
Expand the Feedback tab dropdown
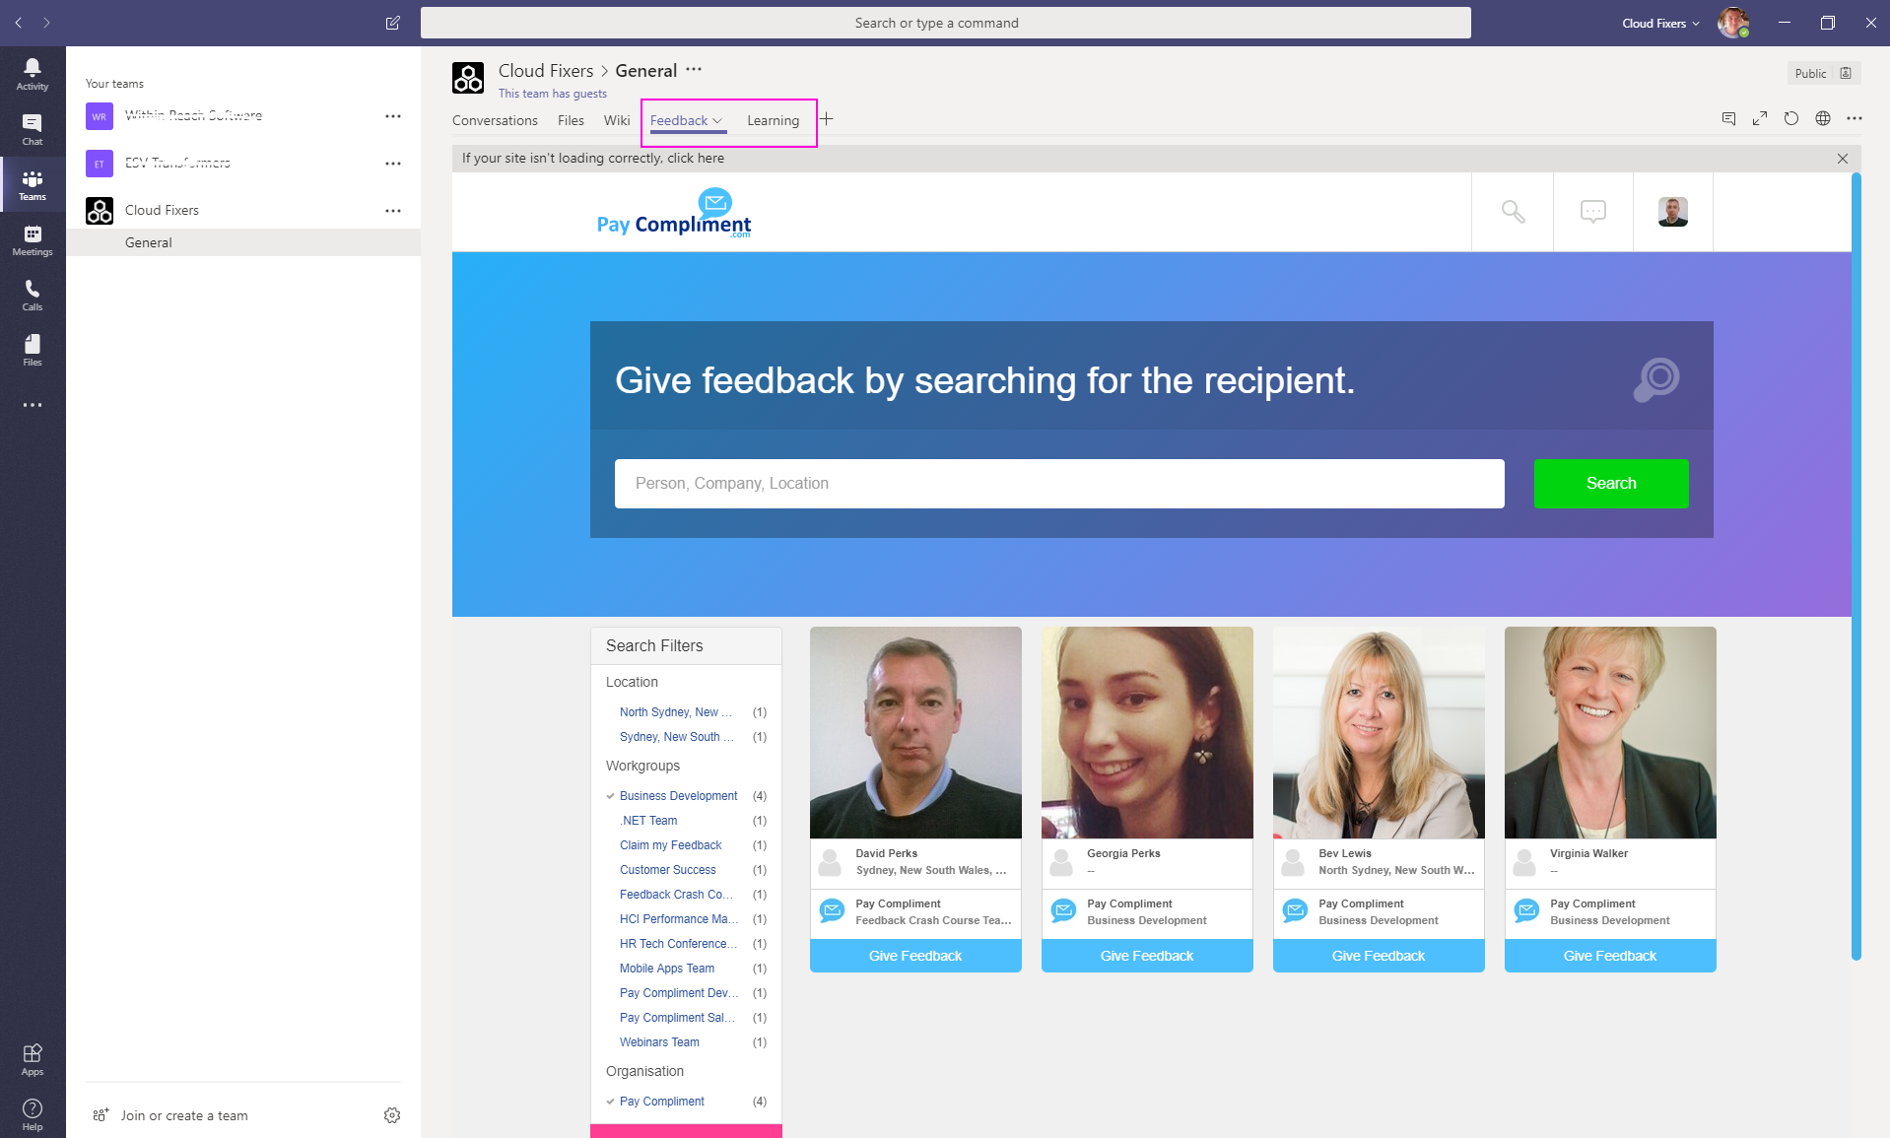coord(717,120)
